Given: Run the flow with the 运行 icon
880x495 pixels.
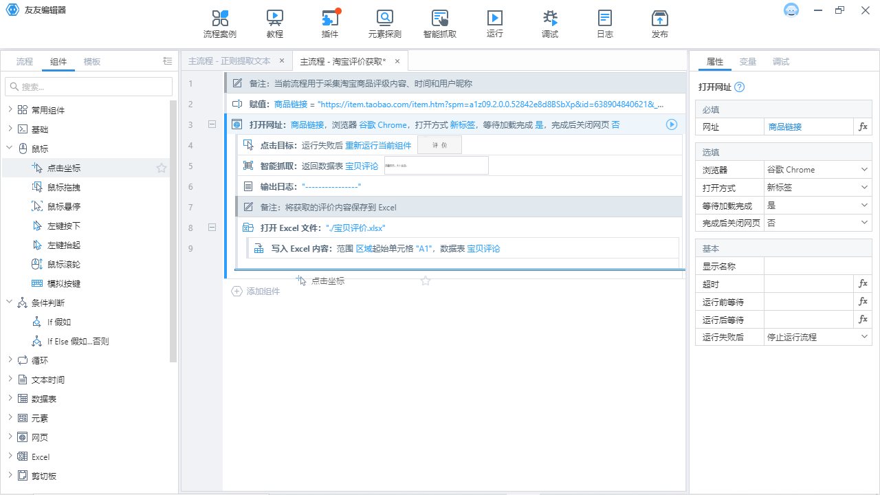Looking at the screenshot, I should (x=494, y=23).
